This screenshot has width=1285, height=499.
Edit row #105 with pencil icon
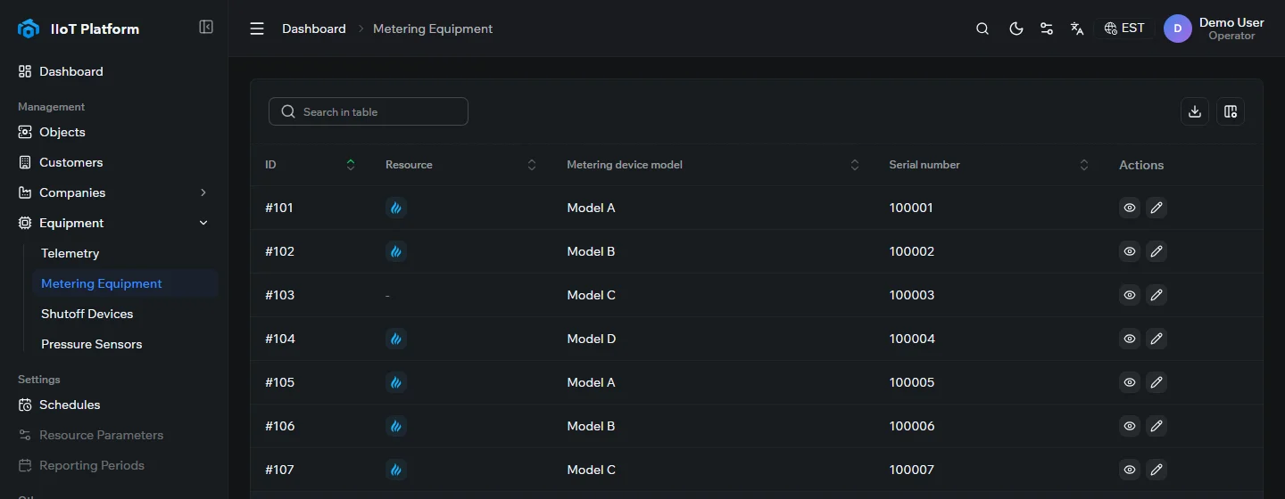coord(1156,382)
